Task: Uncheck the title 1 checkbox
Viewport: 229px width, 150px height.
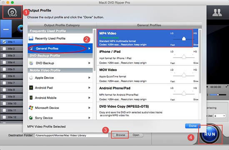Action: 4,42
